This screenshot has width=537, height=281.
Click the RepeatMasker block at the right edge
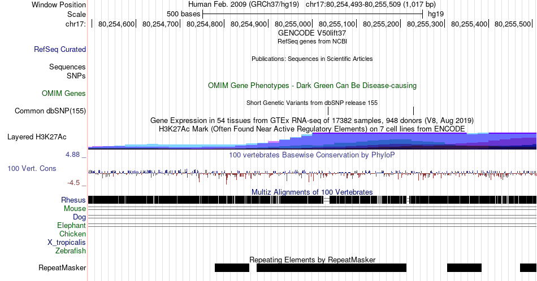(x=528, y=267)
